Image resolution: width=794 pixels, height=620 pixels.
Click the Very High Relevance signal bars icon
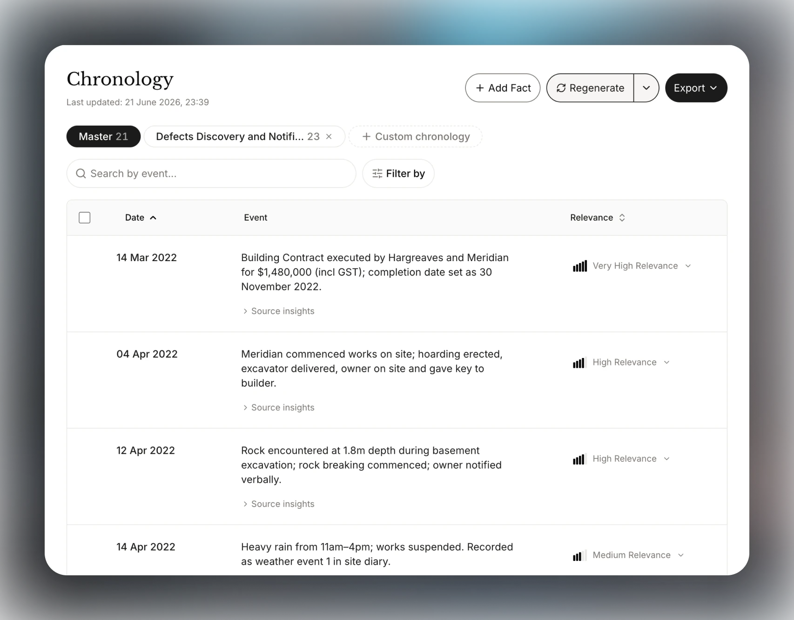point(580,266)
